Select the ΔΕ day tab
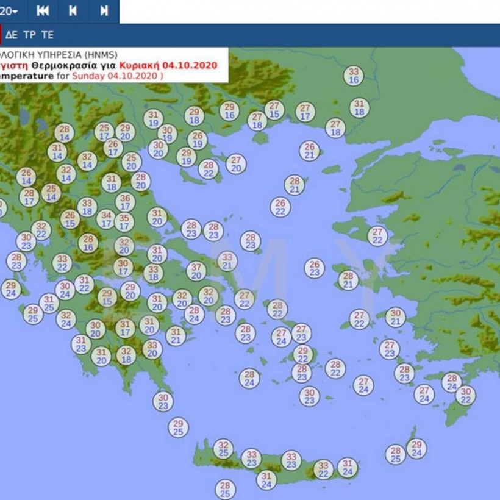 point(12,35)
